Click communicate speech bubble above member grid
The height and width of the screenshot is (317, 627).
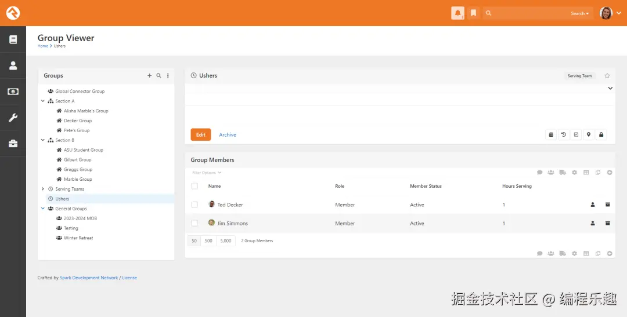pos(539,173)
